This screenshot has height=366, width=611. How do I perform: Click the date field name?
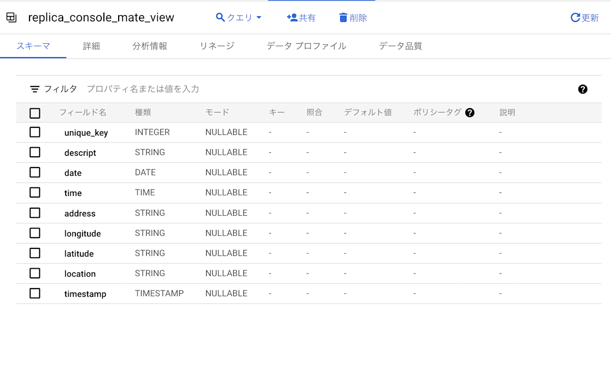73,173
